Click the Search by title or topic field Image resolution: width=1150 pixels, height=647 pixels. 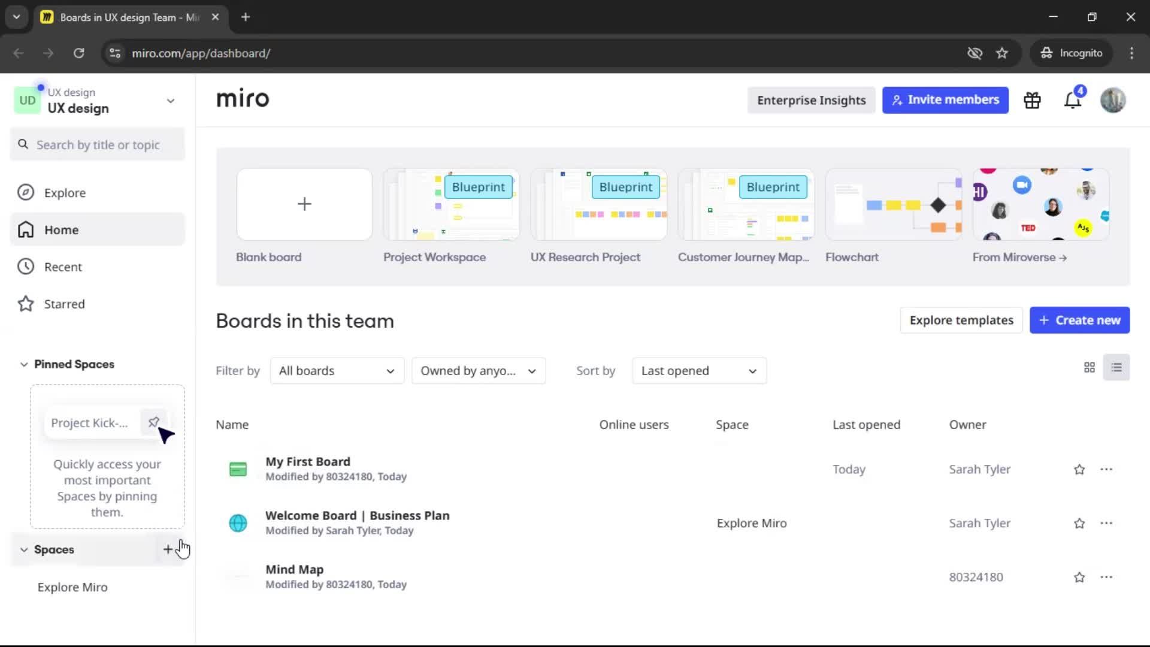click(x=98, y=144)
